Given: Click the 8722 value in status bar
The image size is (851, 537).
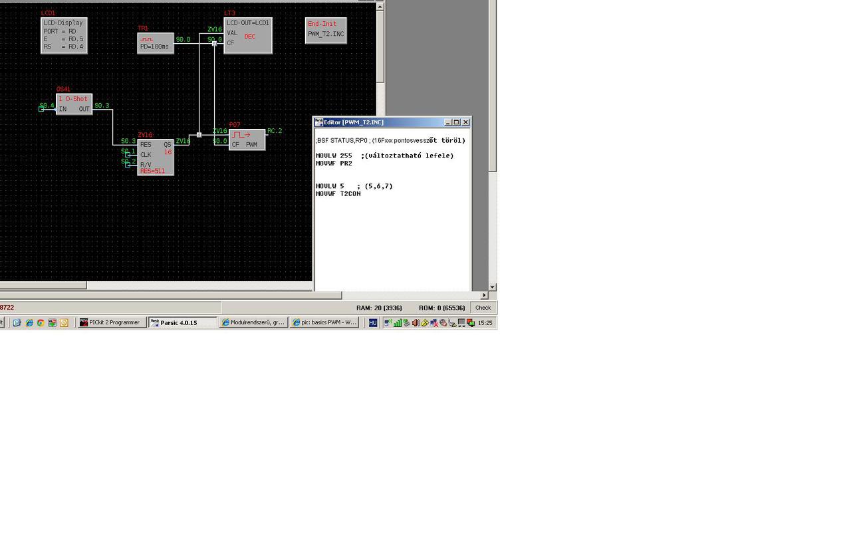Looking at the screenshot, I should pyautogui.click(x=7, y=308).
